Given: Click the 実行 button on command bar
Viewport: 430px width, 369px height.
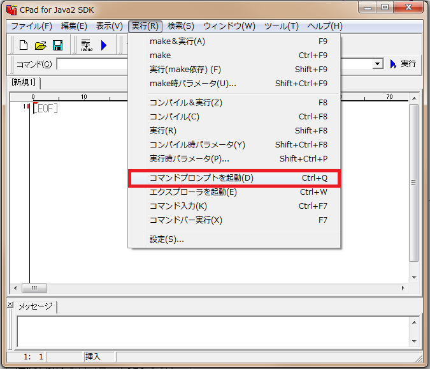Looking at the screenshot, I should (x=403, y=64).
